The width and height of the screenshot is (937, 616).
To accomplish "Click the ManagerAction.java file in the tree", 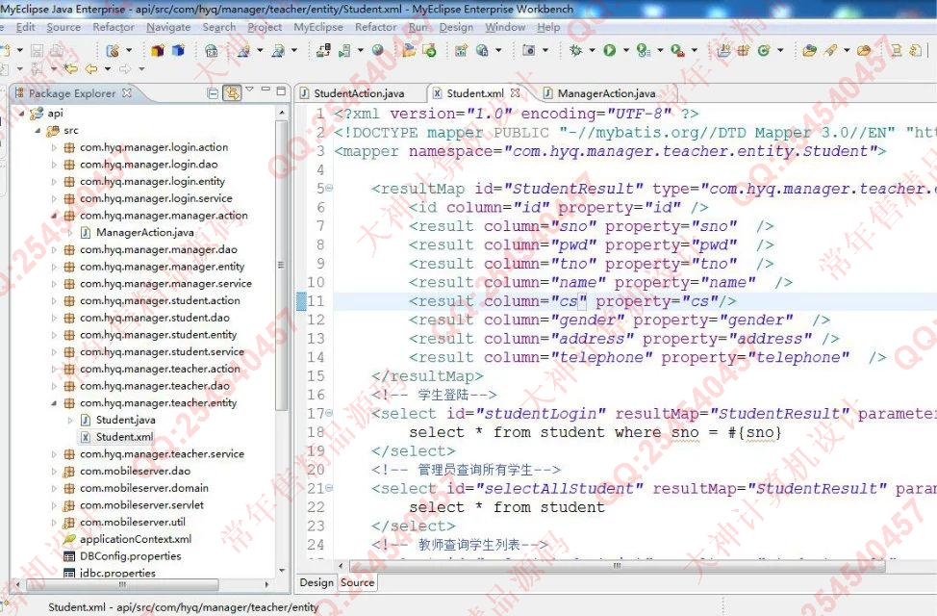I will point(144,233).
